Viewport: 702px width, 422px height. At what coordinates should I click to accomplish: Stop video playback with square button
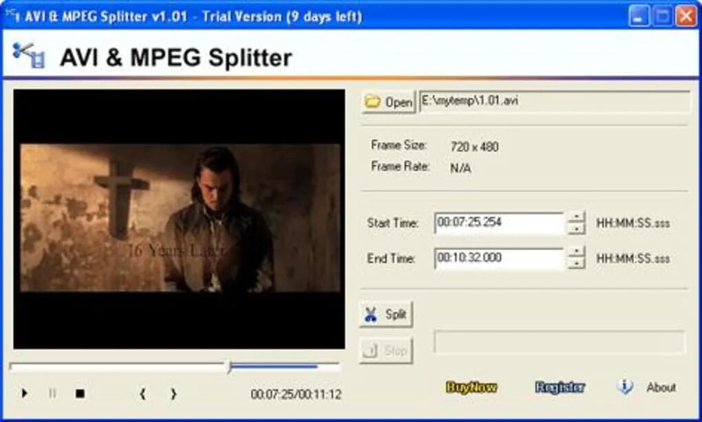(80, 393)
